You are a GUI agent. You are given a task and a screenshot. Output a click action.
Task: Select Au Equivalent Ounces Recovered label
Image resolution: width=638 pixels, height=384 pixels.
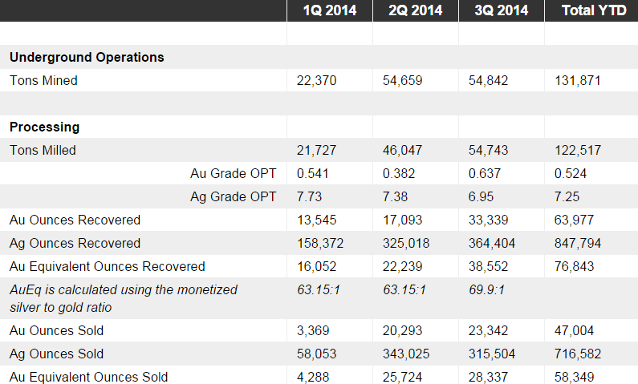pos(107,266)
